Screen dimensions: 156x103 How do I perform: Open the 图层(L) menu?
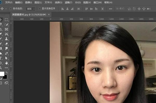pos(38,2)
